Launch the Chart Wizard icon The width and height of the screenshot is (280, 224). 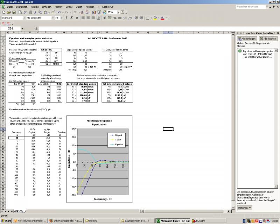[94, 12]
